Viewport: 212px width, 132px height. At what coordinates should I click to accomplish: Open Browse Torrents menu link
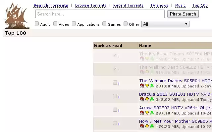click(91, 5)
